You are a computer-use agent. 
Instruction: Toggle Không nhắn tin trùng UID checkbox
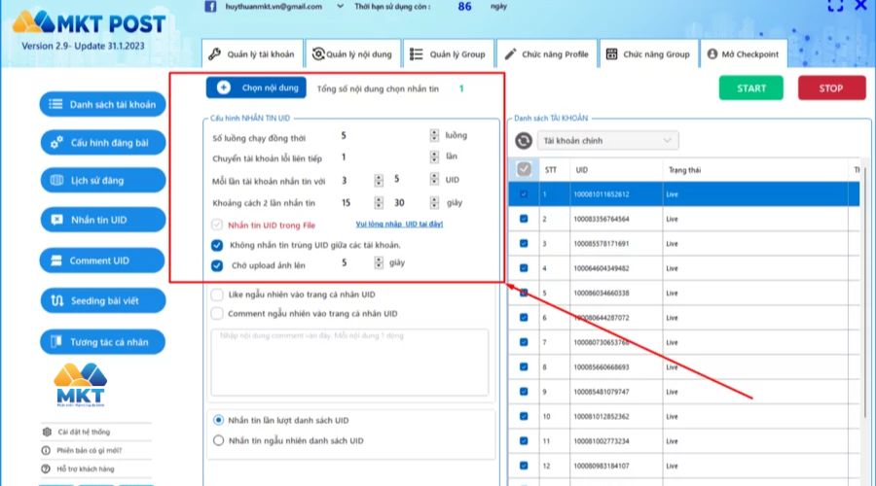(217, 245)
